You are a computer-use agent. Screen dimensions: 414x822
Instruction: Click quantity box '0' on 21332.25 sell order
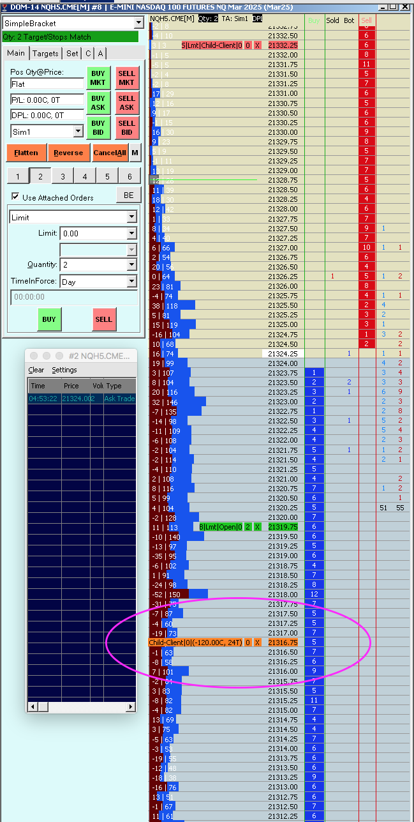point(248,46)
